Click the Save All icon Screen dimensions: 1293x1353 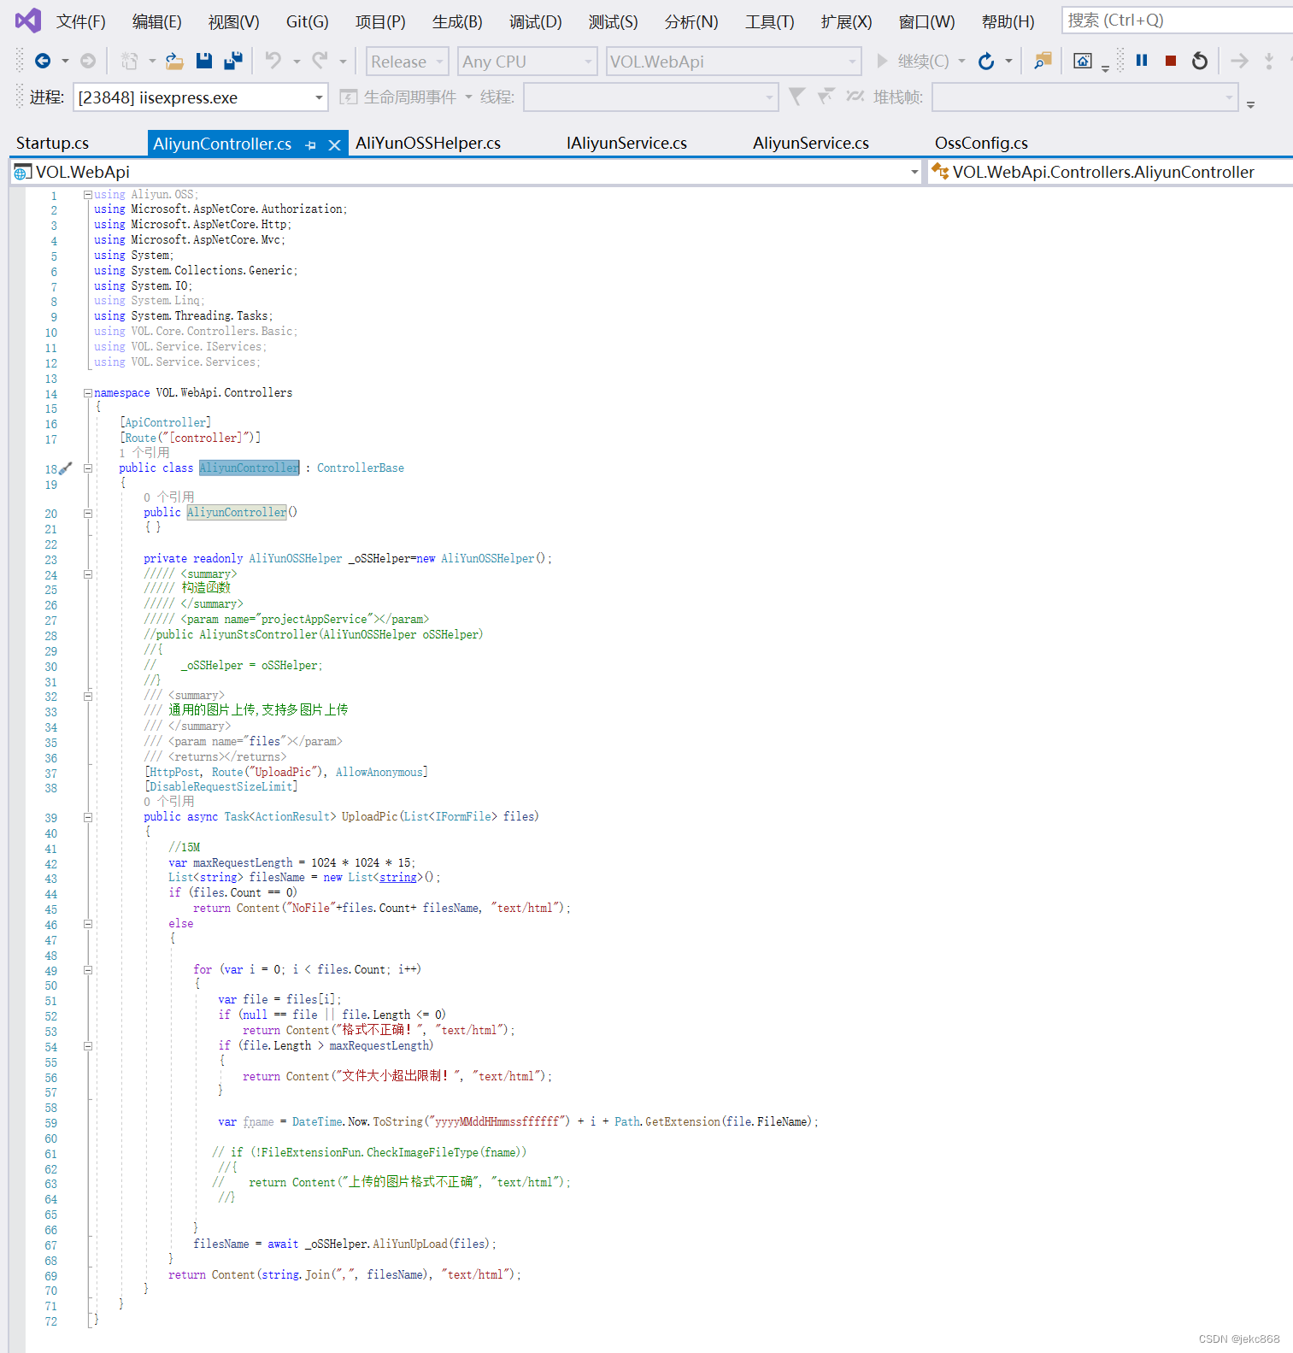(233, 61)
